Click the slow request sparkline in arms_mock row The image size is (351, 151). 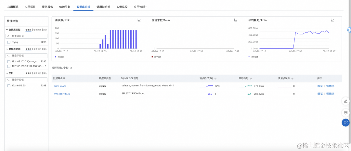tap(285, 87)
